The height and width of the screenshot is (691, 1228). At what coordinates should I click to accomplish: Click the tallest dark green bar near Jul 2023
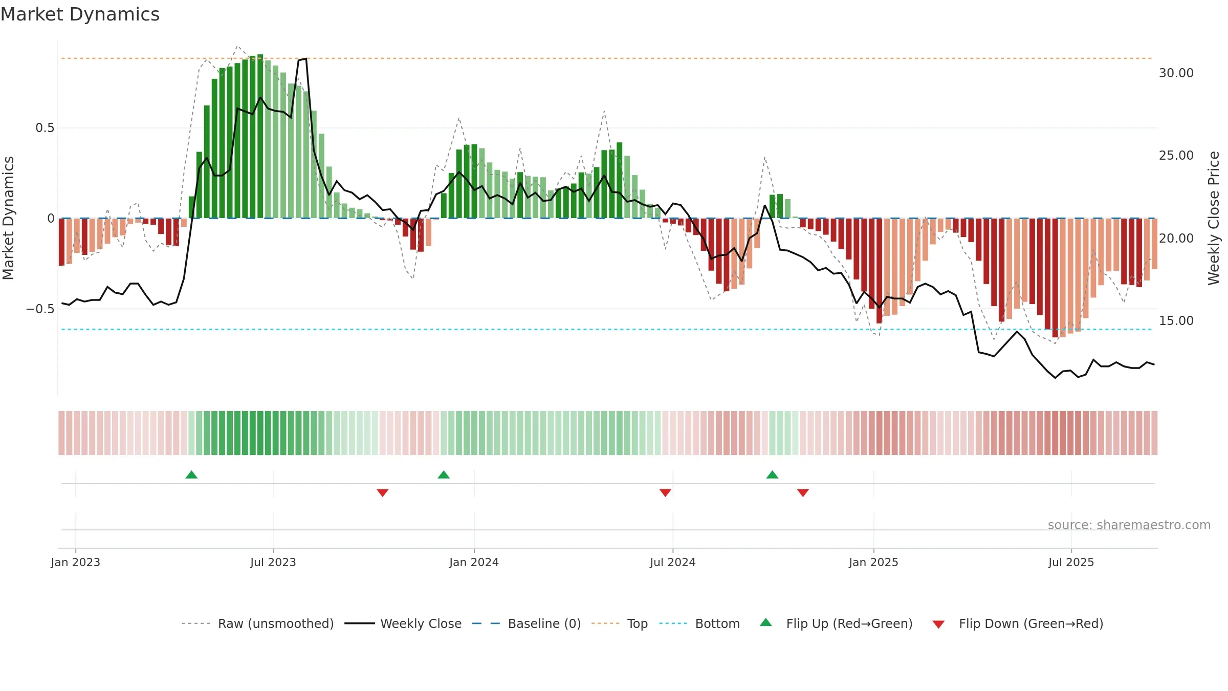260,136
